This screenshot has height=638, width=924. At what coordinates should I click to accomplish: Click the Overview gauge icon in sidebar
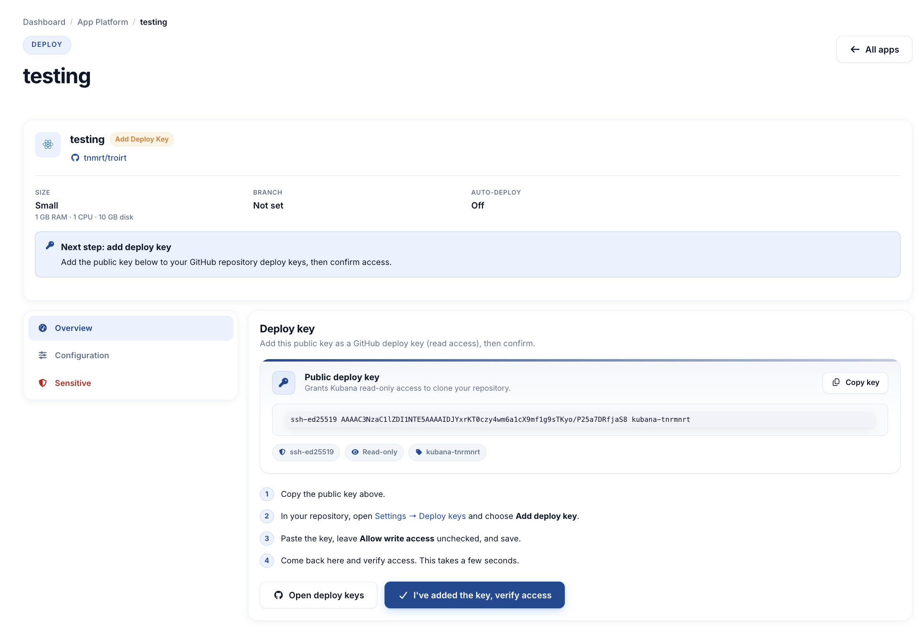tap(43, 328)
